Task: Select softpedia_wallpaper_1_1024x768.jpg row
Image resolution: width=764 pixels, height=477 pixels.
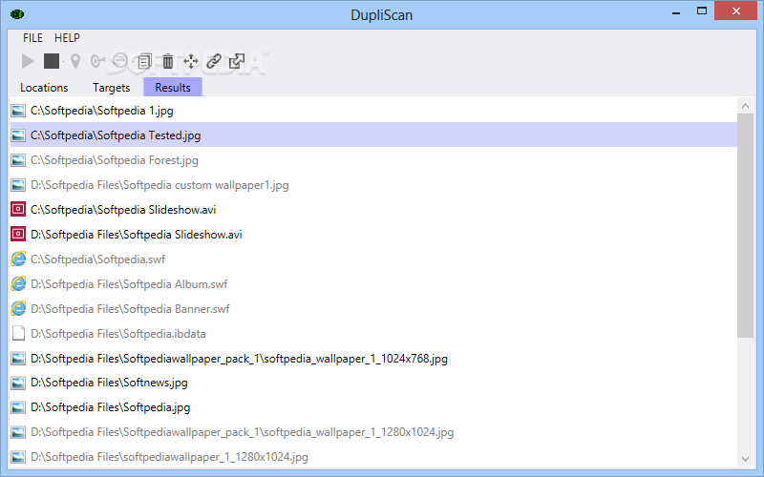Action: pyautogui.click(x=373, y=359)
